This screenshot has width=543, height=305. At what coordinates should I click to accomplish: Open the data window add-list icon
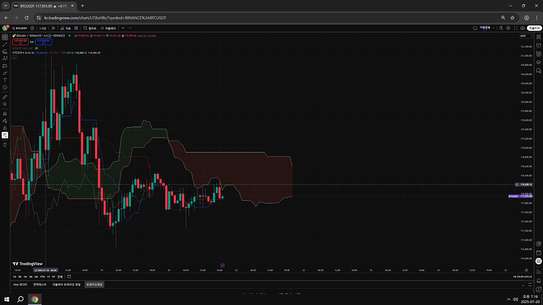tap(539, 54)
